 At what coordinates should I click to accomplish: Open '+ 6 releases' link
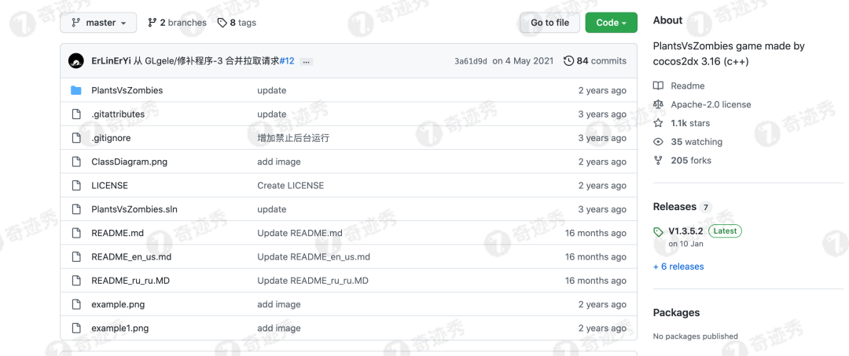[x=678, y=267]
